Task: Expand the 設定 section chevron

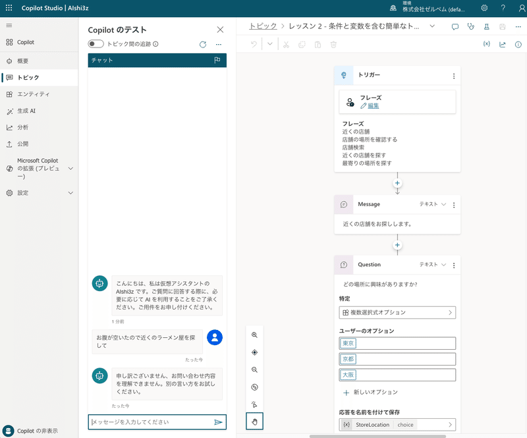Action: click(x=70, y=193)
